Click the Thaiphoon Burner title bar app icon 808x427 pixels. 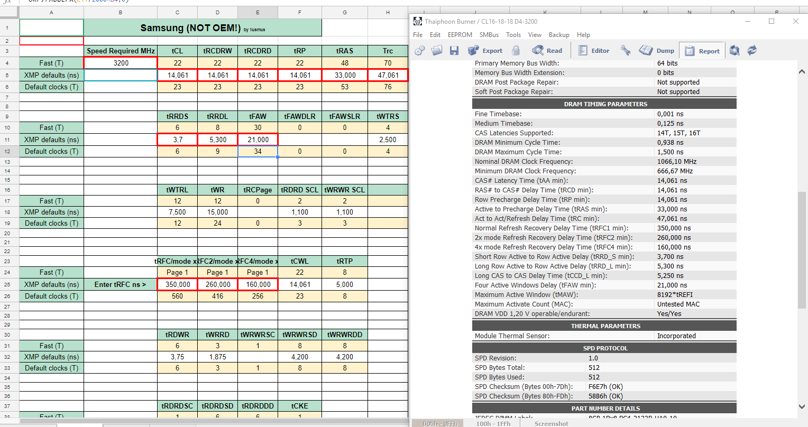[x=418, y=21]
